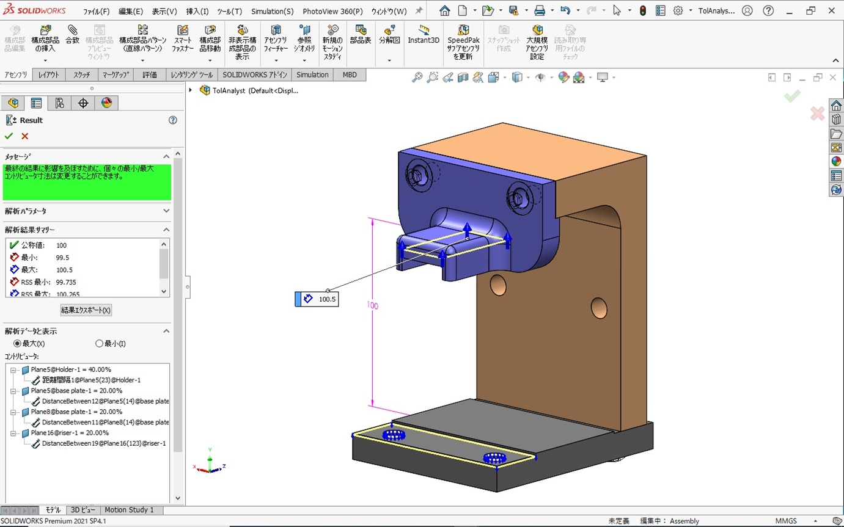Open Options gear icon

tap(678, 10)
